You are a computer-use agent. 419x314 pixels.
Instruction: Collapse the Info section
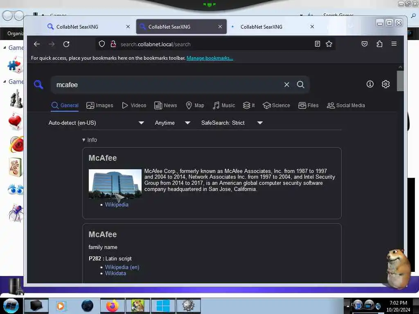pyautogui.click(x=90, y=140)
